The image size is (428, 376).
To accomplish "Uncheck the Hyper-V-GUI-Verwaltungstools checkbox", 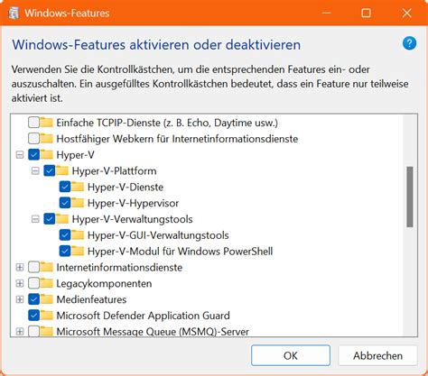I will coord(65,234).
